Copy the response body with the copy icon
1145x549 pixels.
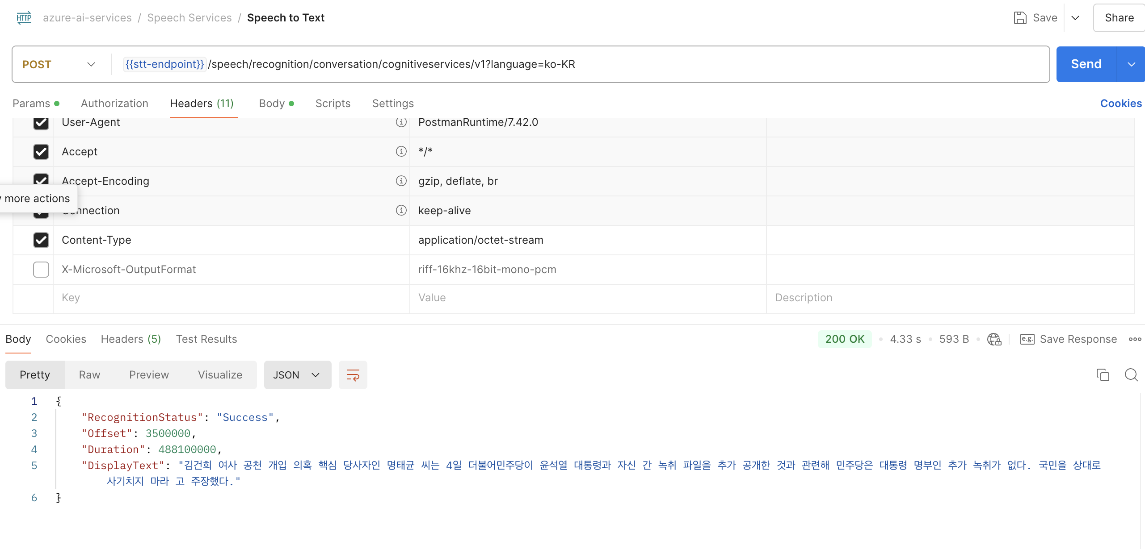point(1103,375)
